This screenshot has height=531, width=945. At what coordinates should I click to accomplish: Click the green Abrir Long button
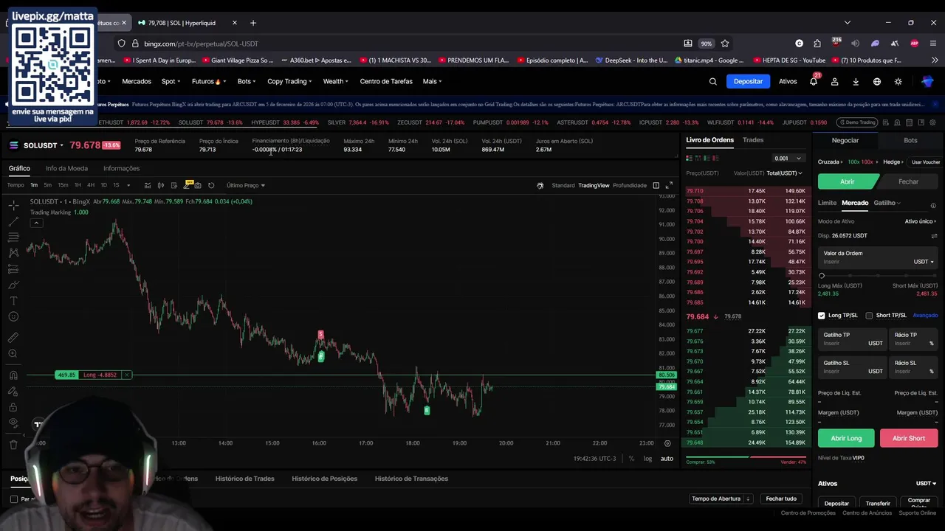pos(846,438)
